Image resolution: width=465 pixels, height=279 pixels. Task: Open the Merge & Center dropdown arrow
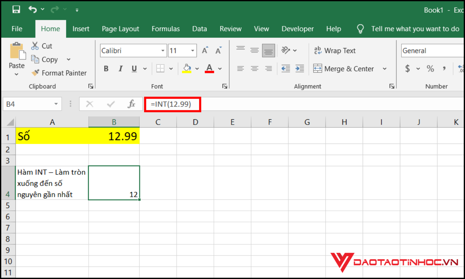tap(385, 69)
